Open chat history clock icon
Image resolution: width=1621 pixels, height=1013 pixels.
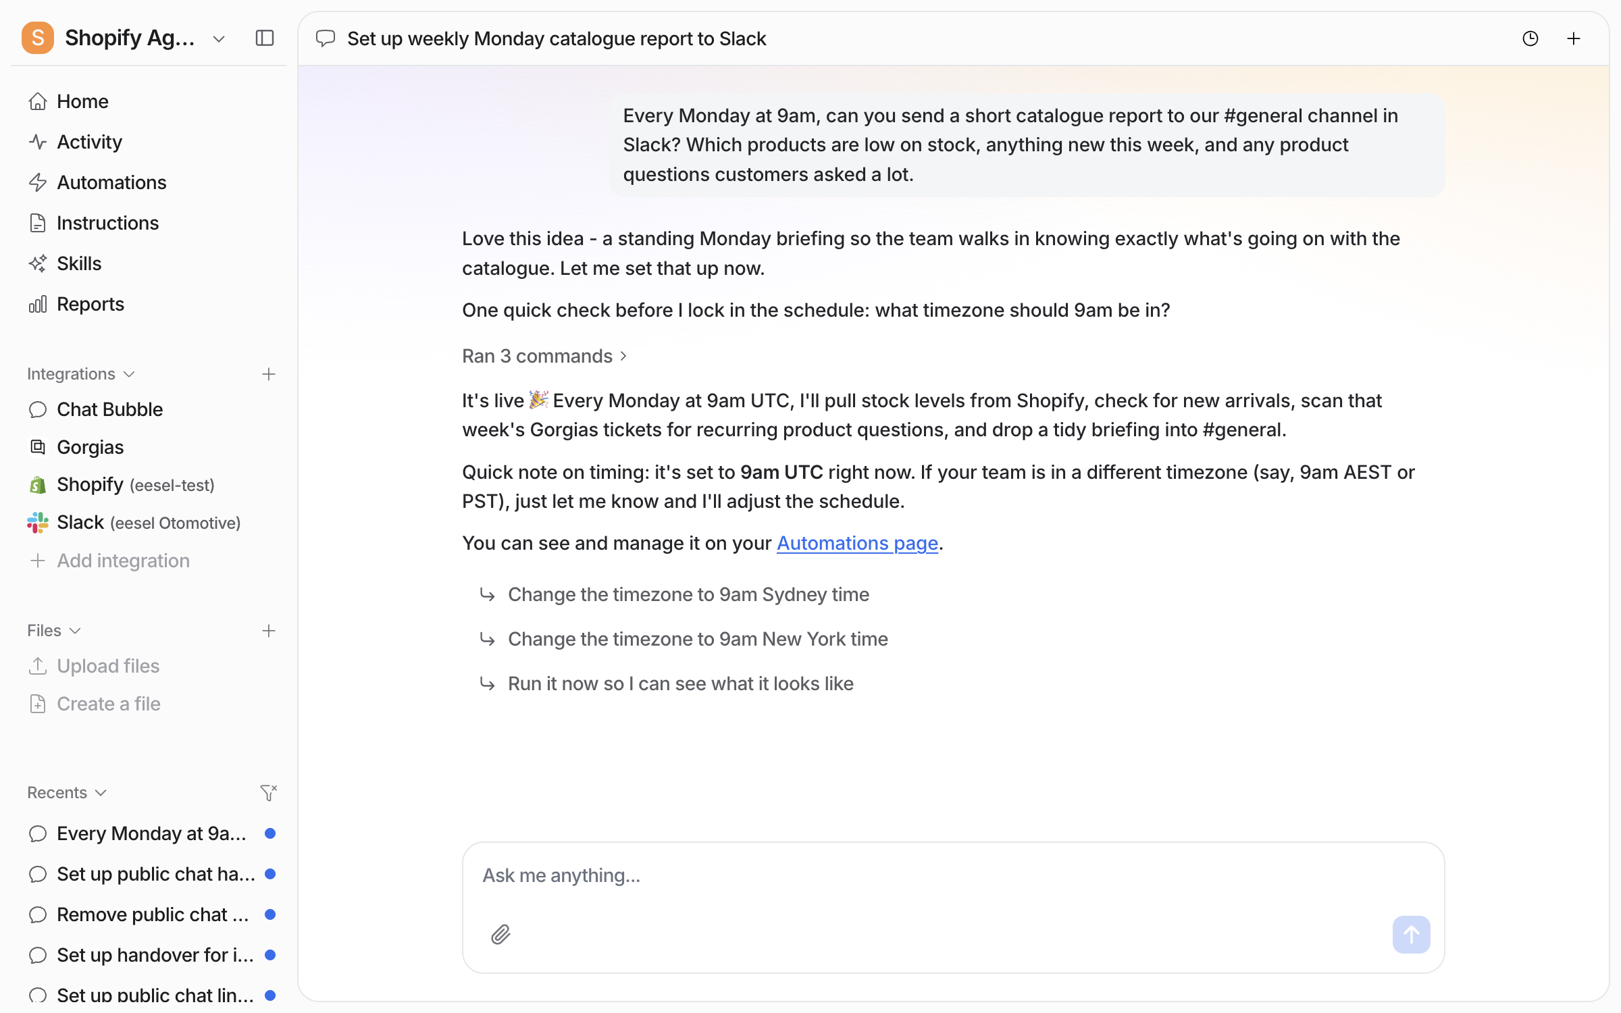[x=1530, y=38]
